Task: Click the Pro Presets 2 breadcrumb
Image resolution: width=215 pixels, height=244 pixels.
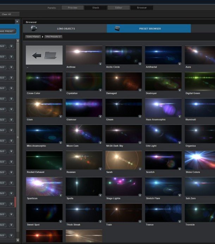Action: tap(53, 37)
